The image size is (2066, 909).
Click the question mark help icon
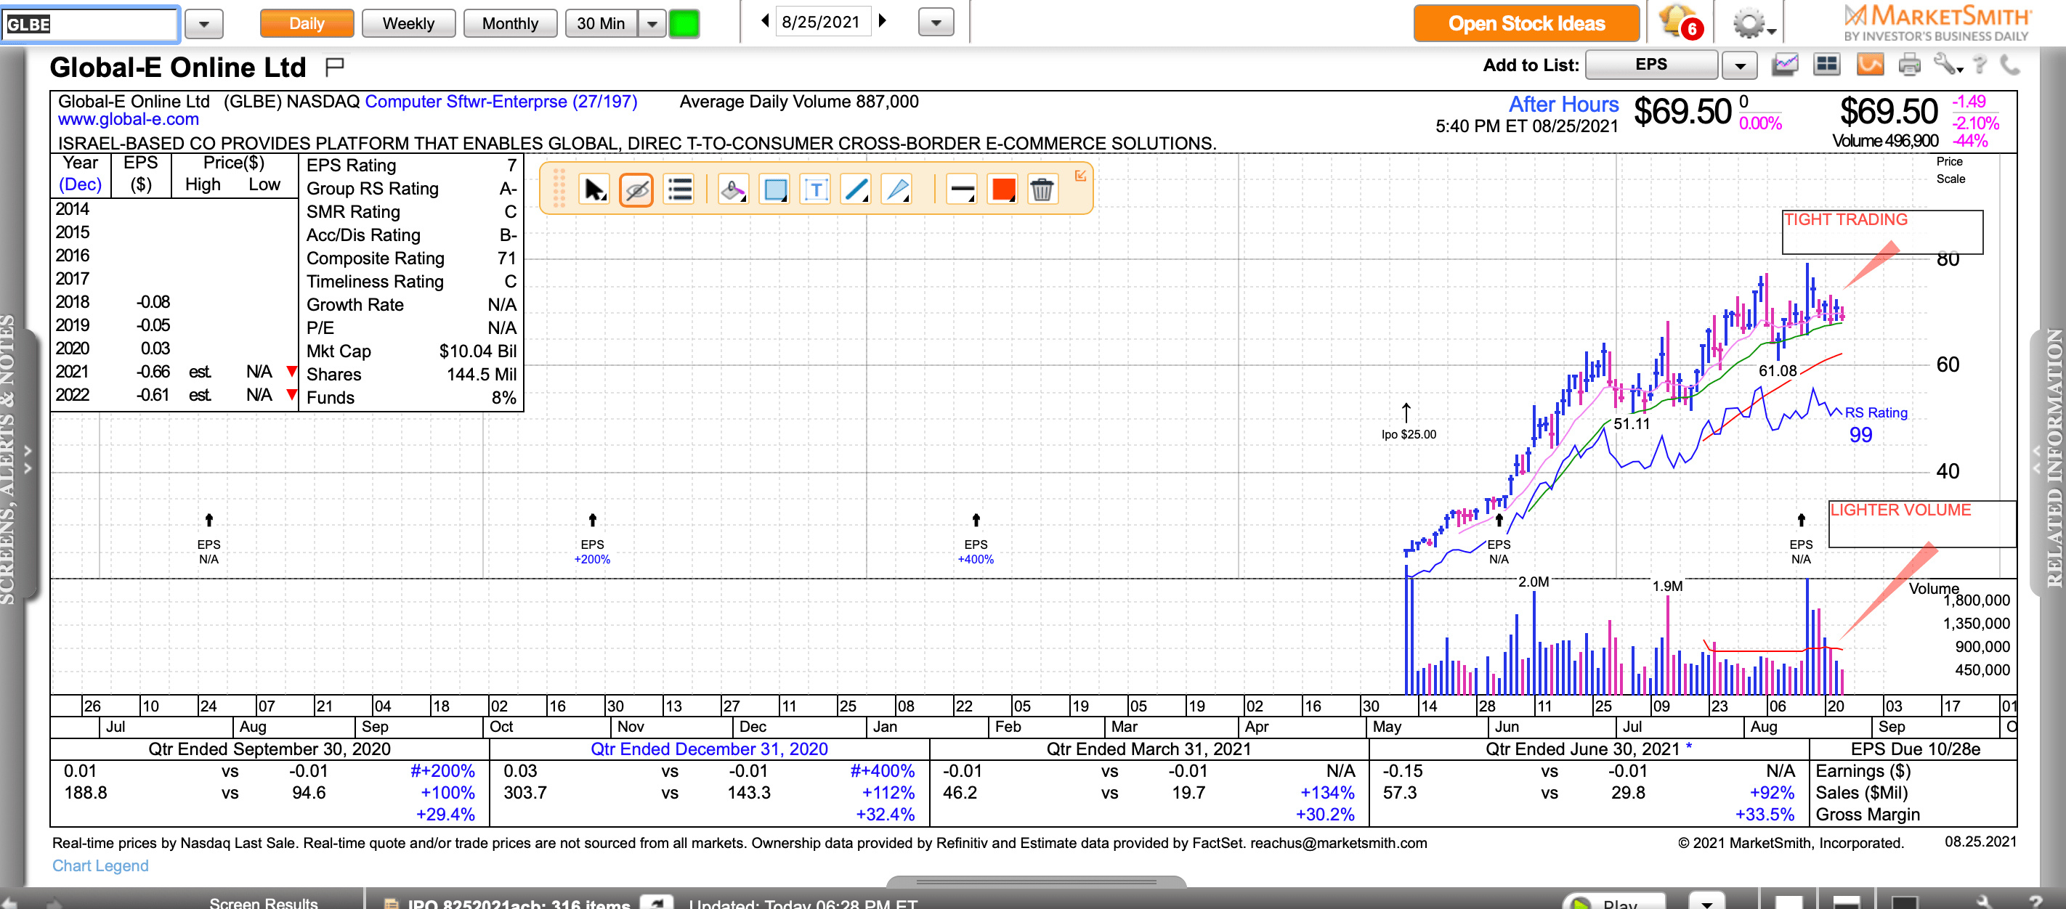[1980, 65]
